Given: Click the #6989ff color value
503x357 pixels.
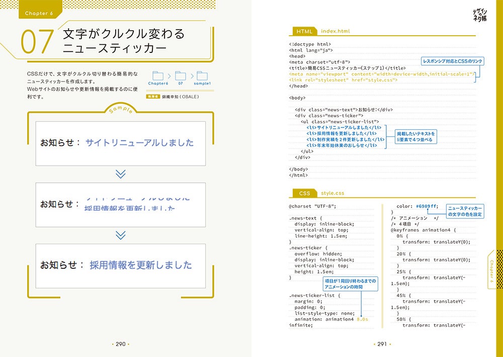Looking at the screenshot, I should pyautogui.click(x=427, y=206).
